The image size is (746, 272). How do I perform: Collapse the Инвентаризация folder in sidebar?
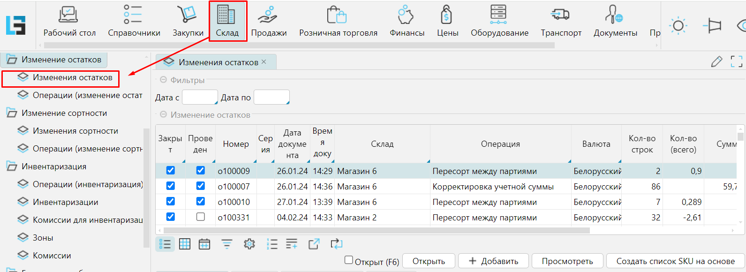pyautogui.click(x=11, y=166)
